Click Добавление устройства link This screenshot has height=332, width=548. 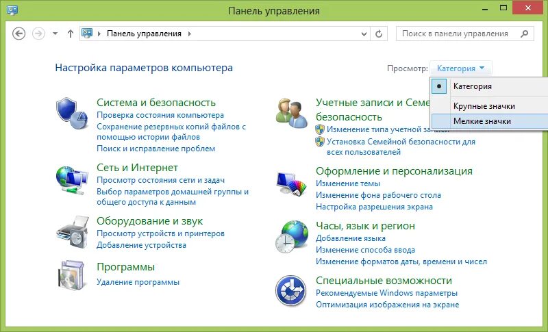point(141,245)
